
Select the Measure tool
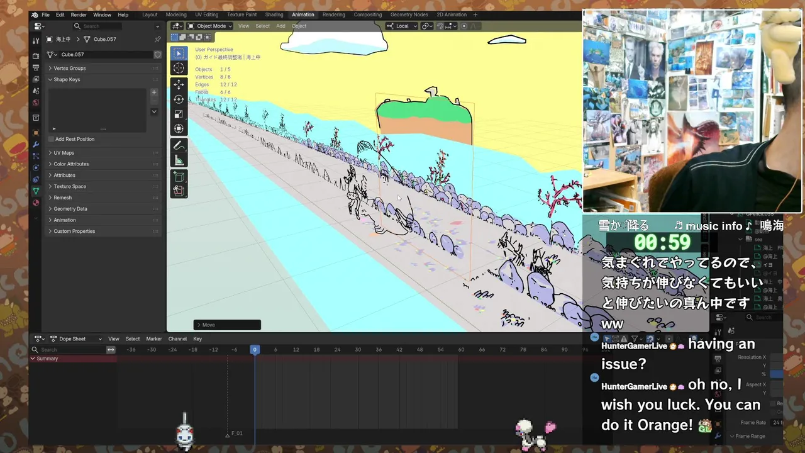coord(179,160)
